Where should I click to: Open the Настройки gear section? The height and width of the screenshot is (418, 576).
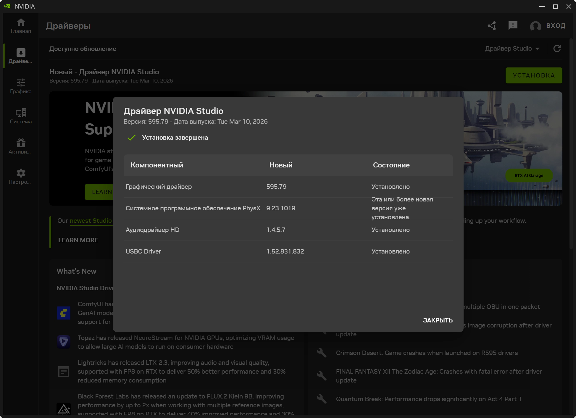click(21, 177)
